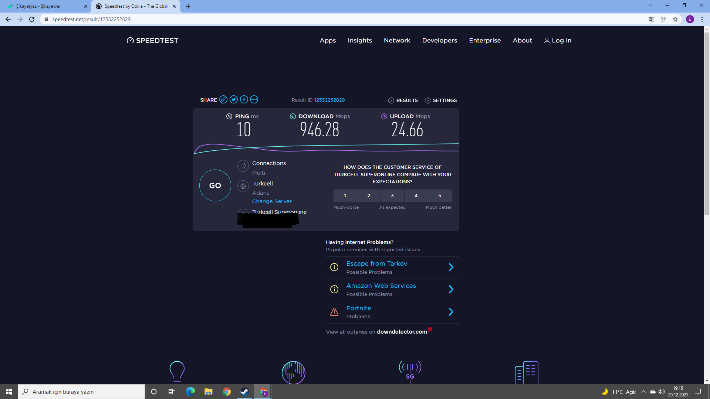Share the result on Twitter
710x399 pixels.
tap(233, 99)
